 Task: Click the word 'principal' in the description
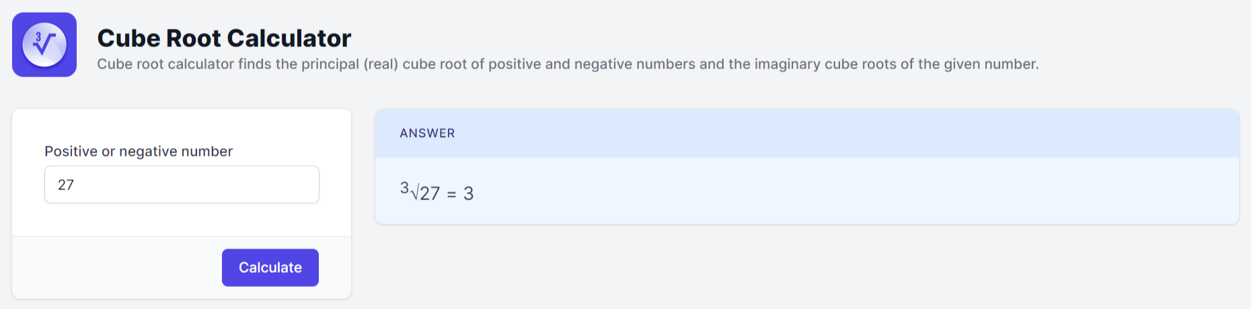330,64
